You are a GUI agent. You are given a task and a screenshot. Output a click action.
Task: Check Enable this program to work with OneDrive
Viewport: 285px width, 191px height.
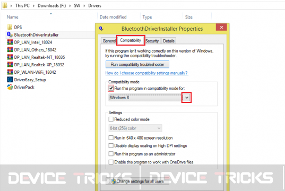(111, 162)
